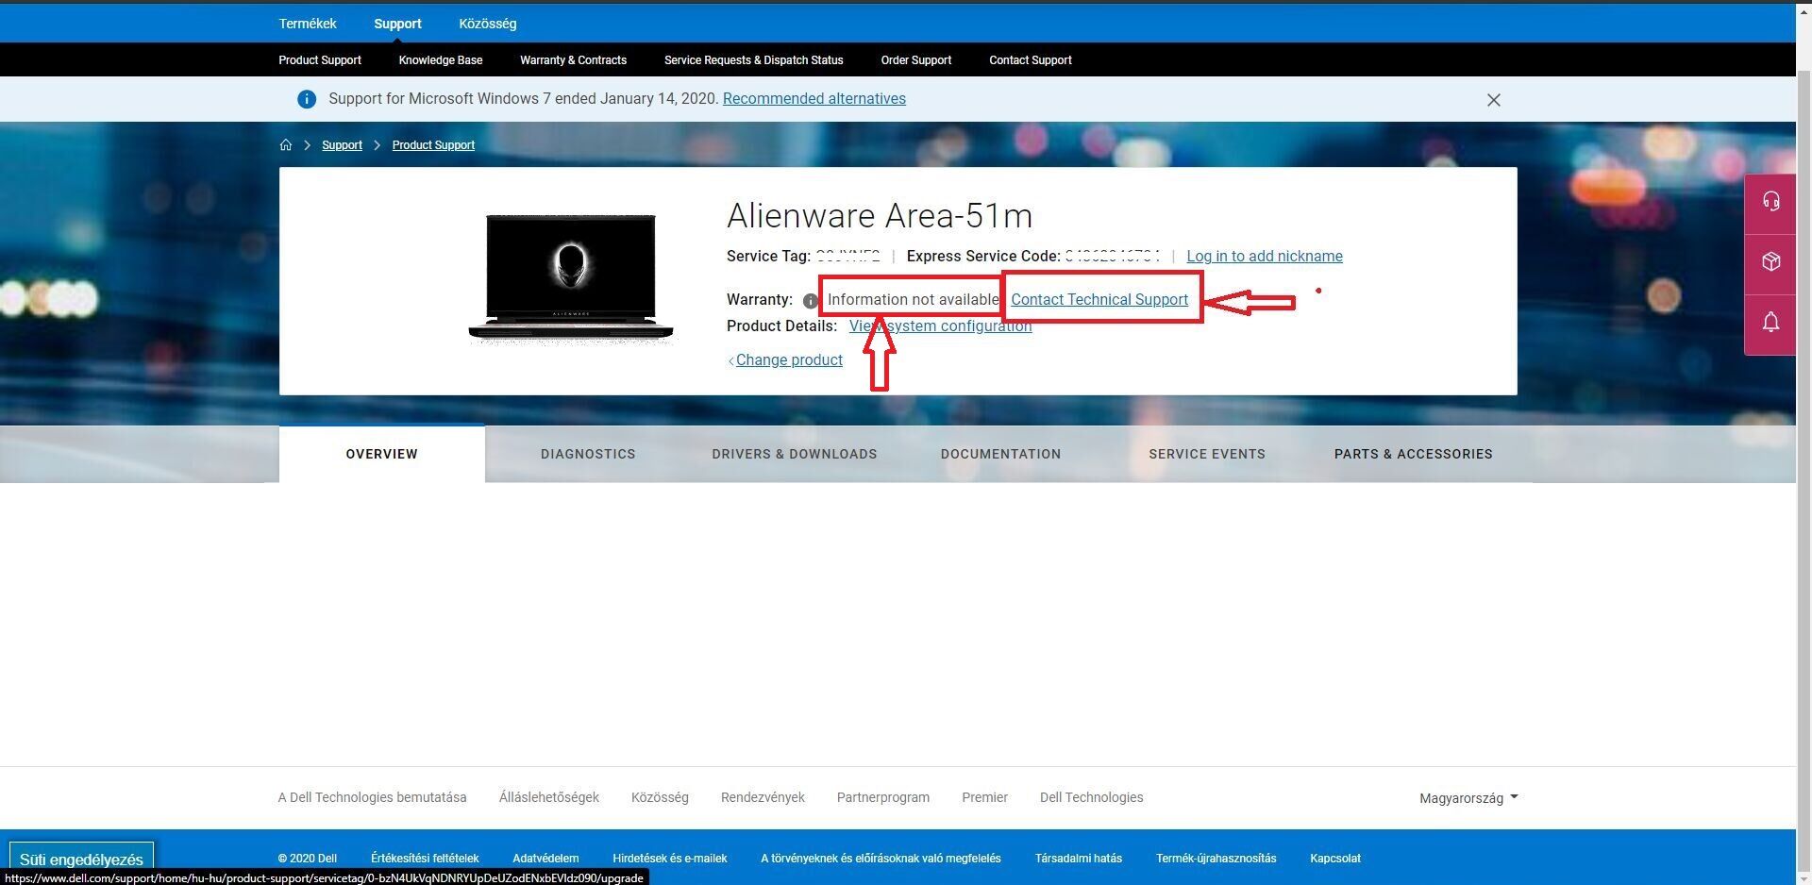Open Knowledge Base in navbar
1812x885 pixels.
(x=441, y=60)
